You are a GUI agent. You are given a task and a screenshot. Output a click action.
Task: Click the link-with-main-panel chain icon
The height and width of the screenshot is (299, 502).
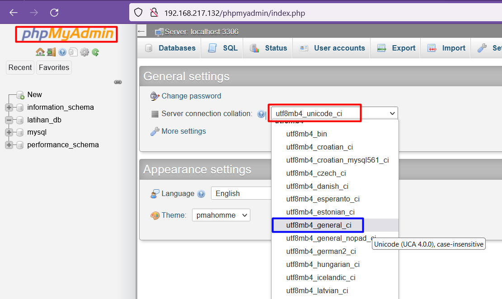(118, 82)
